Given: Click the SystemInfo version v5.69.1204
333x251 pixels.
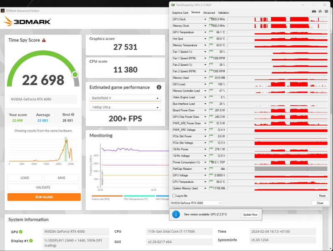Looking at the screenshot, I should click(283, 240).
